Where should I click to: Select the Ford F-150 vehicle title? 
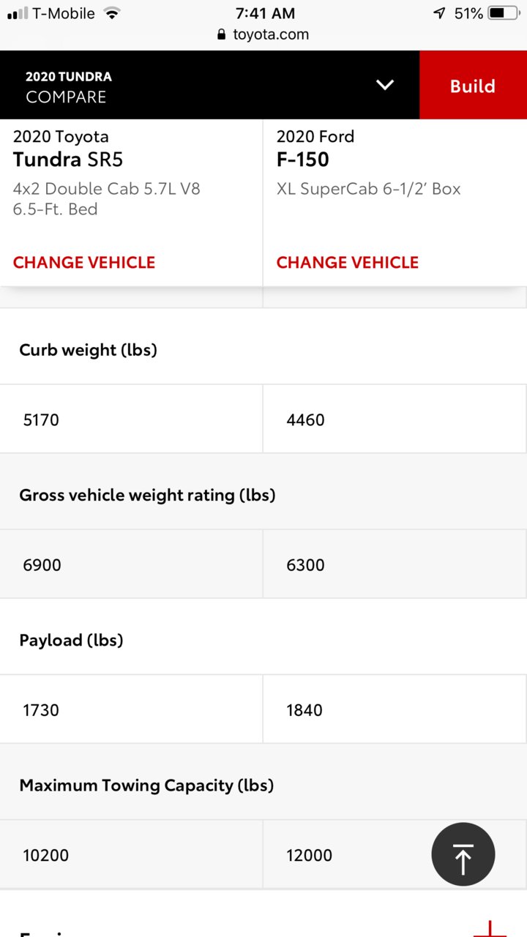[302, 159]
